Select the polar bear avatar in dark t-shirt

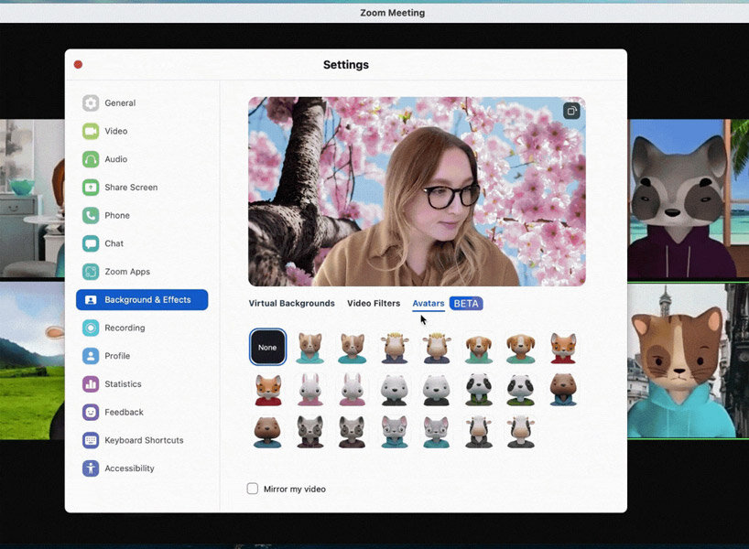(436, 390)
